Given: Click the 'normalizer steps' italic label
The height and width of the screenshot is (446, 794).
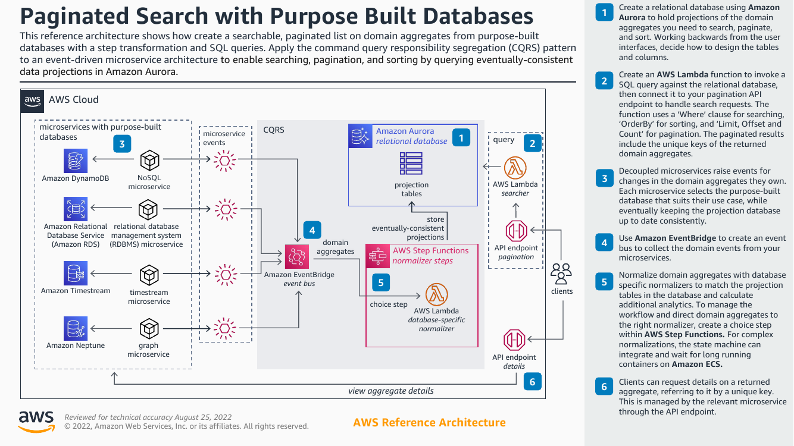Looking at the screenshot, I should point(423,260).
